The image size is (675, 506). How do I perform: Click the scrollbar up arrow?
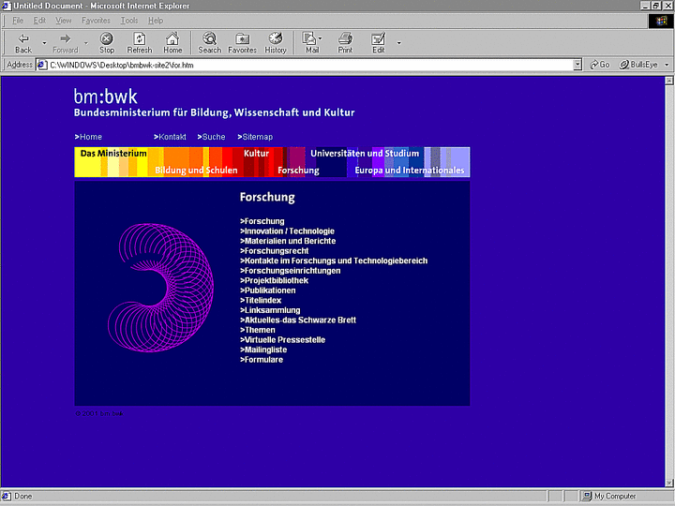pos(669,81)
